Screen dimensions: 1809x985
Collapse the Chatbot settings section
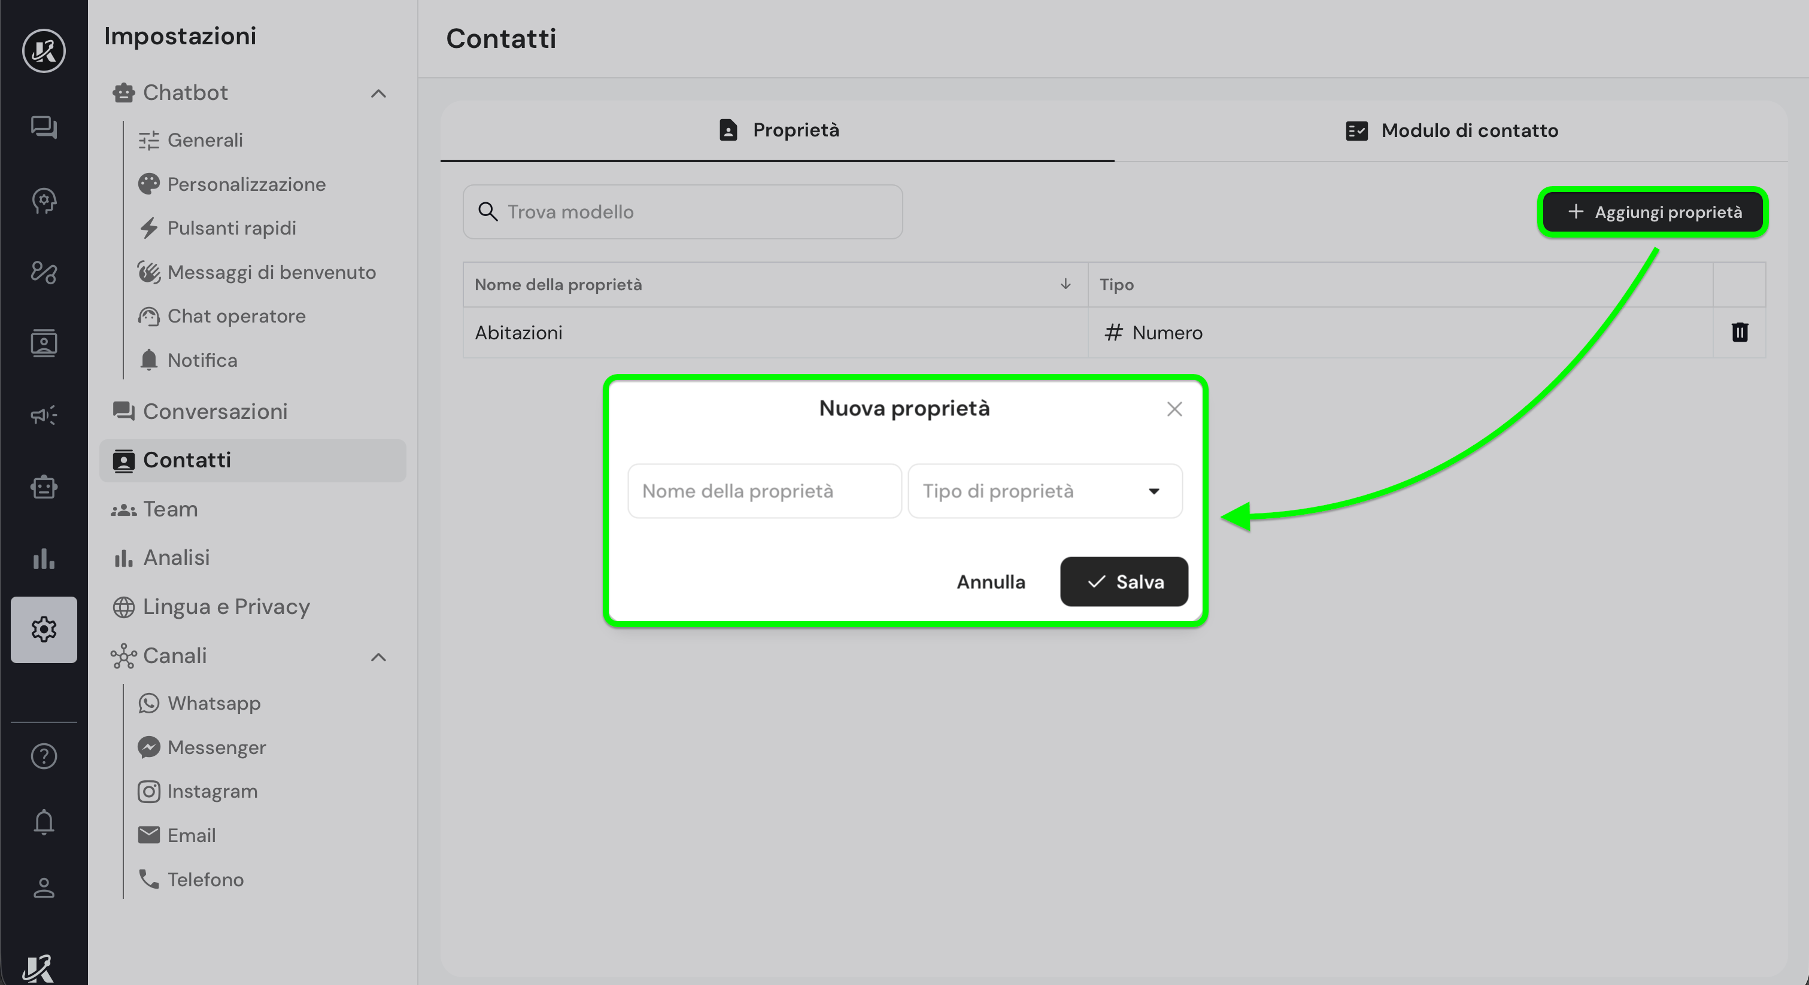pyautogui.click(x=378, y=93)
